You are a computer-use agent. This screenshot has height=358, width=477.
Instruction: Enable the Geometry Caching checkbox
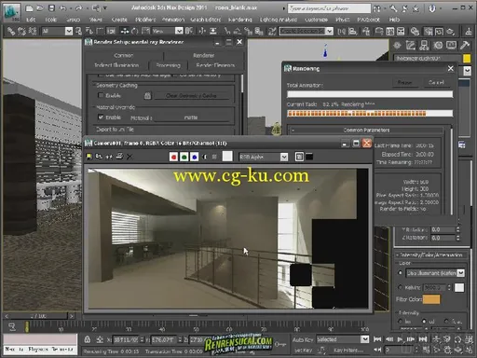101,95
